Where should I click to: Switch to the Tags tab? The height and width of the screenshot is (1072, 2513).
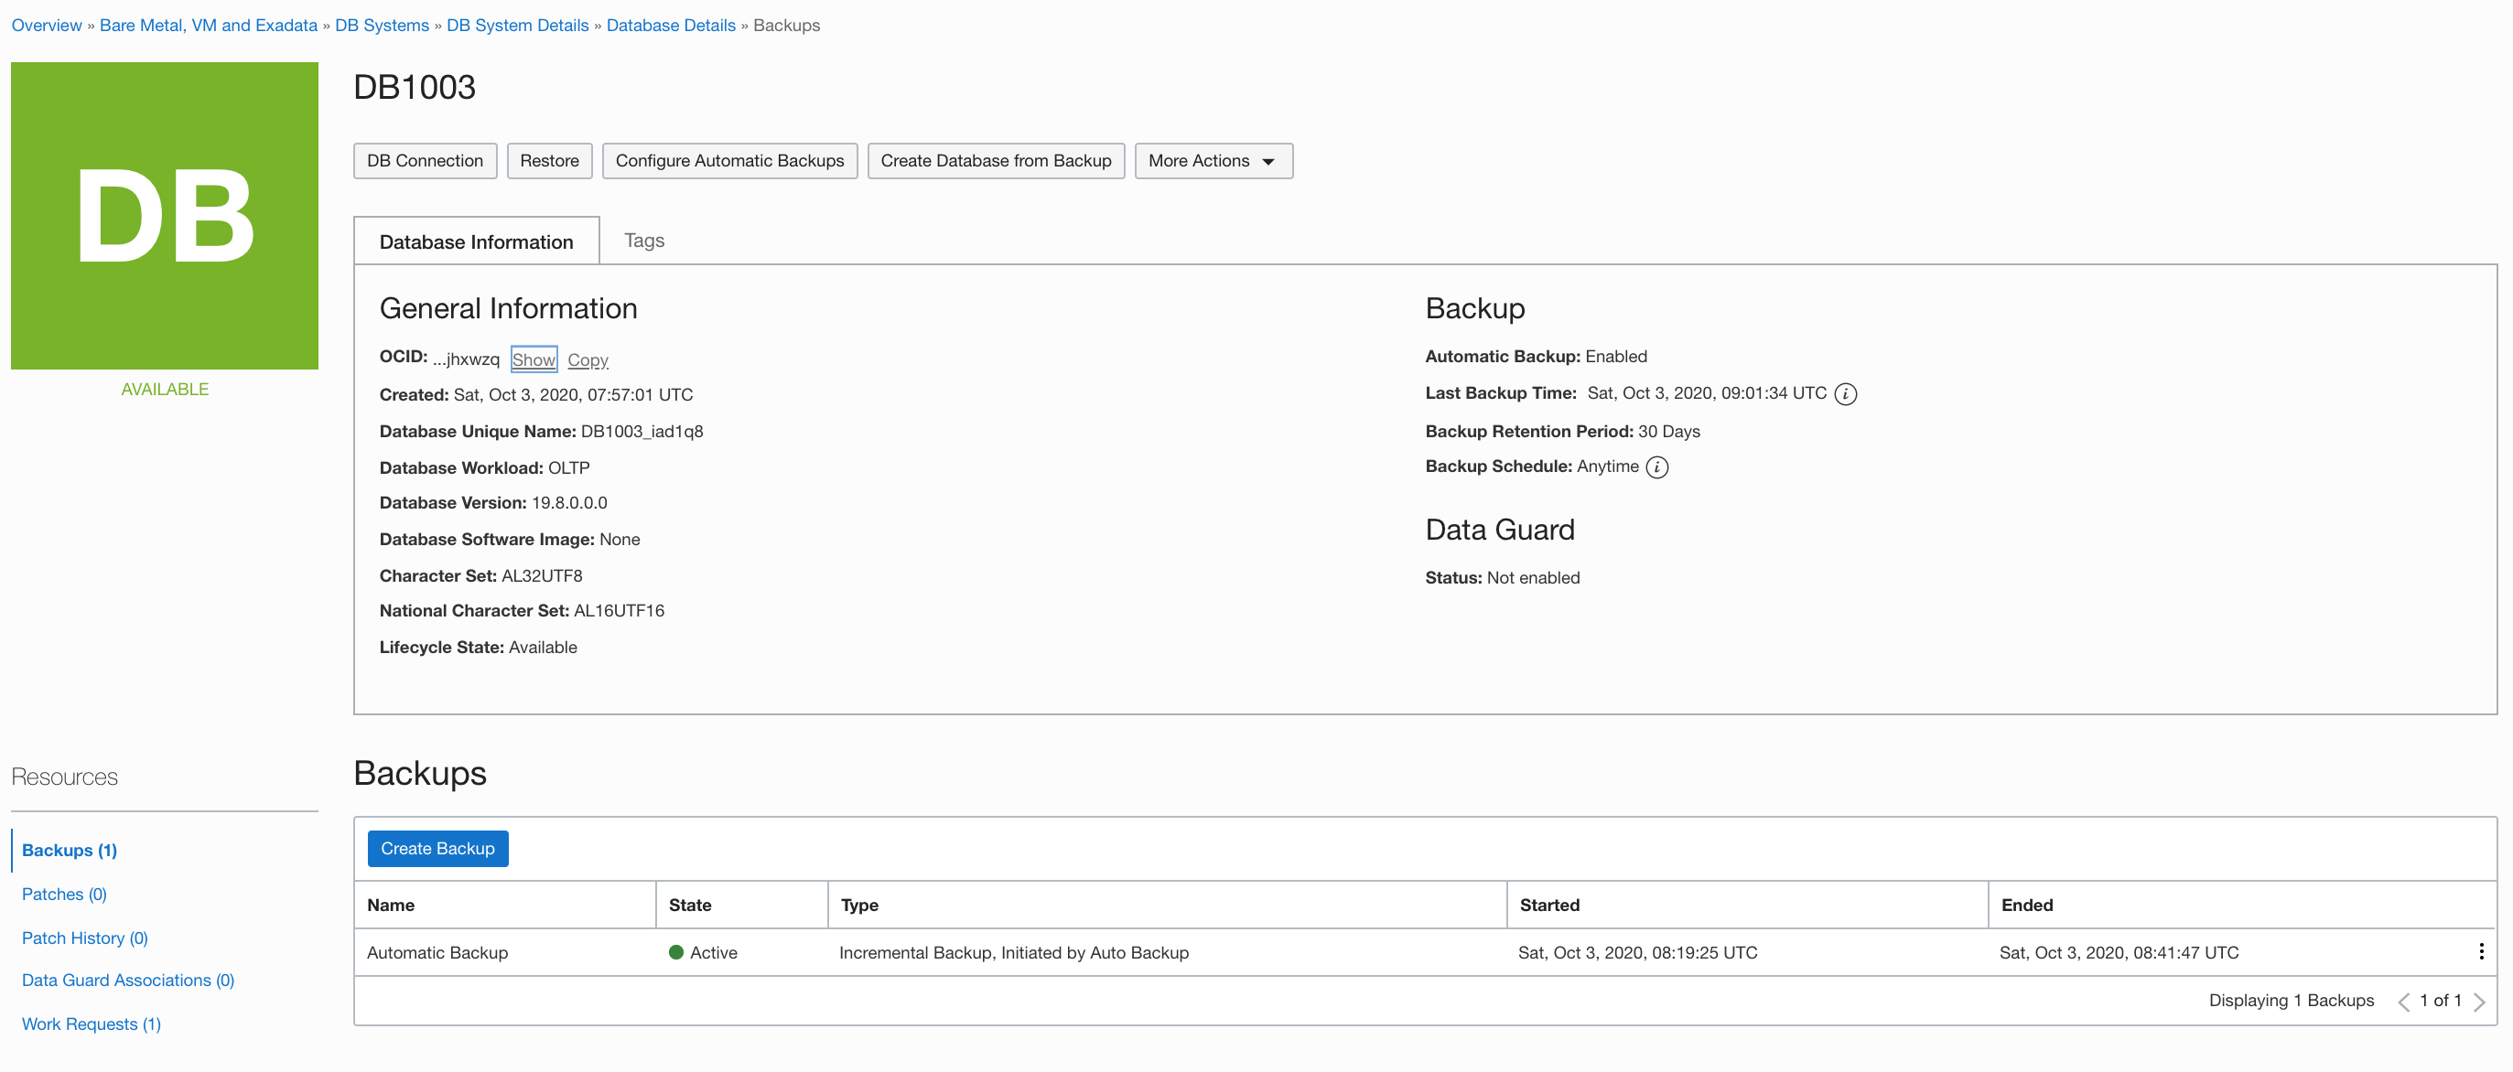point(644,240)
